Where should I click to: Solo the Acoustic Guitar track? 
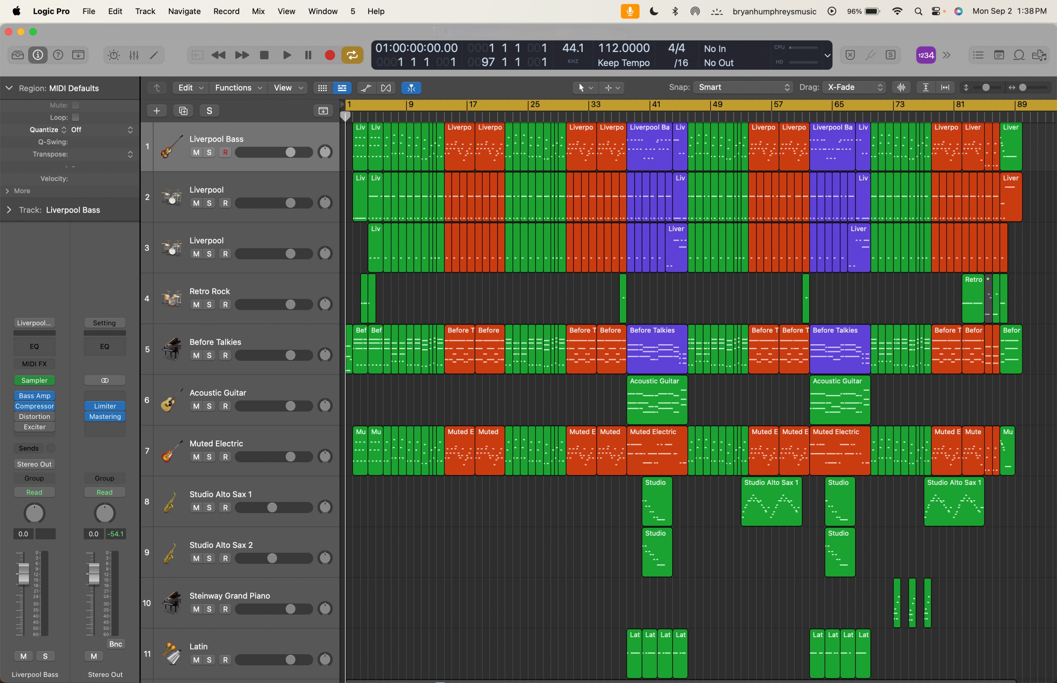click(x=209, y=406)
